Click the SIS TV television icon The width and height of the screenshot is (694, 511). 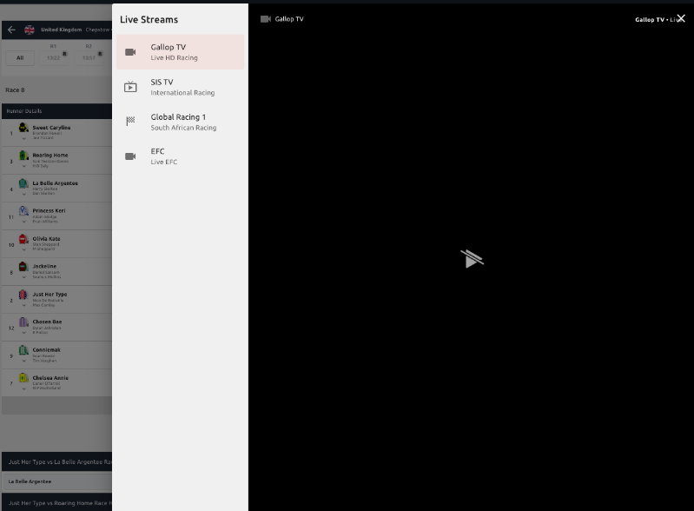(x=130, y=87)
